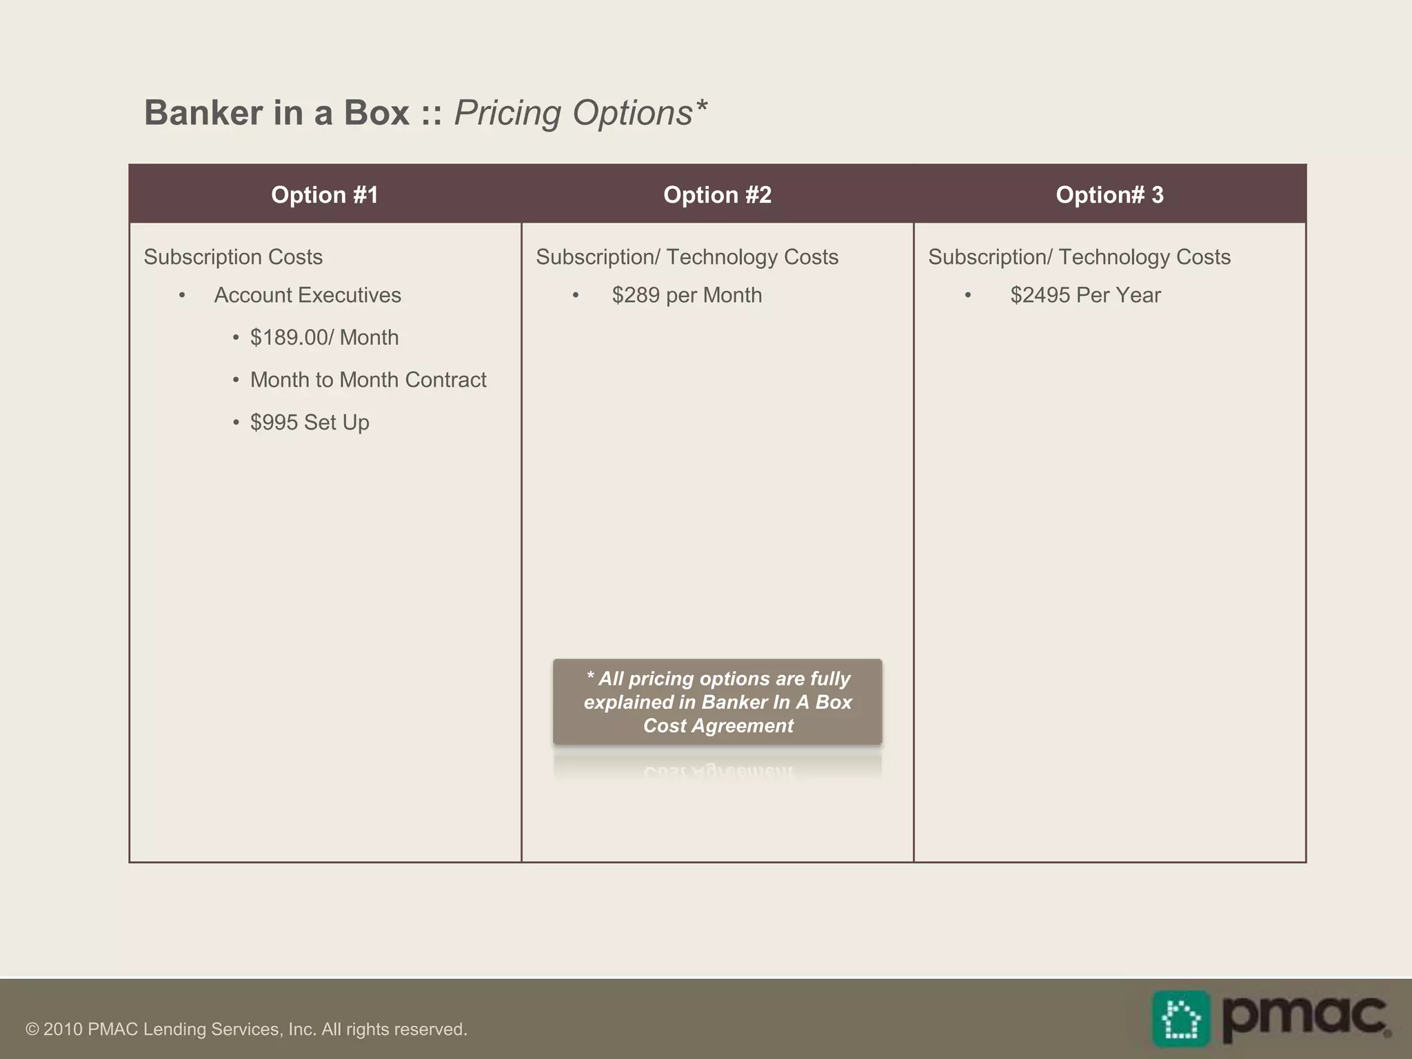Click the 'Option #2' column header
The width and height of the screenshot is (1412, 1059).
point(717,194)
